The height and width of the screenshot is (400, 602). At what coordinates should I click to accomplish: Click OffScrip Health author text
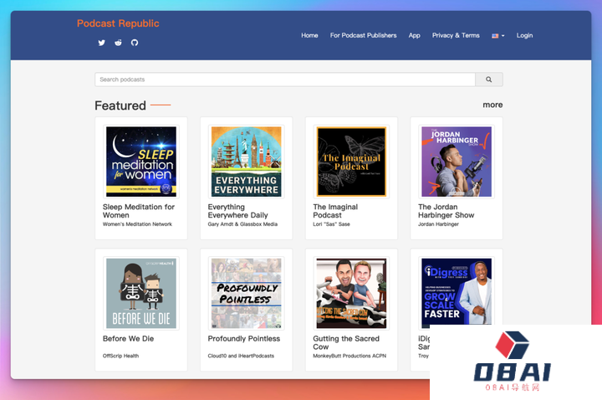click(x=120, y=356)
